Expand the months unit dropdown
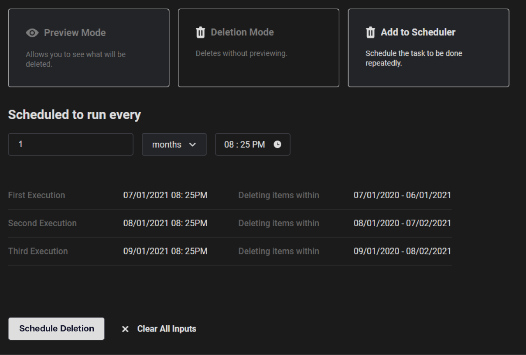 (174, 145)
